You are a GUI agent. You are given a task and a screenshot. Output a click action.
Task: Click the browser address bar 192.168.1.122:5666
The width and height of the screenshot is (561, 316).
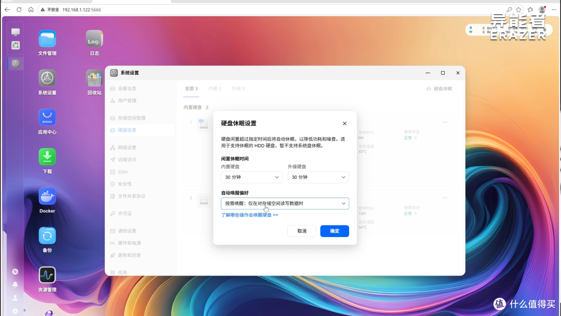point(82,10)
